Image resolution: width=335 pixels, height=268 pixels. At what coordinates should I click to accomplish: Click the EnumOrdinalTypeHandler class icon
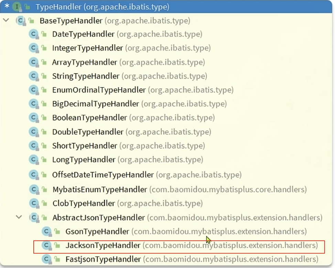tap(34, 90)
